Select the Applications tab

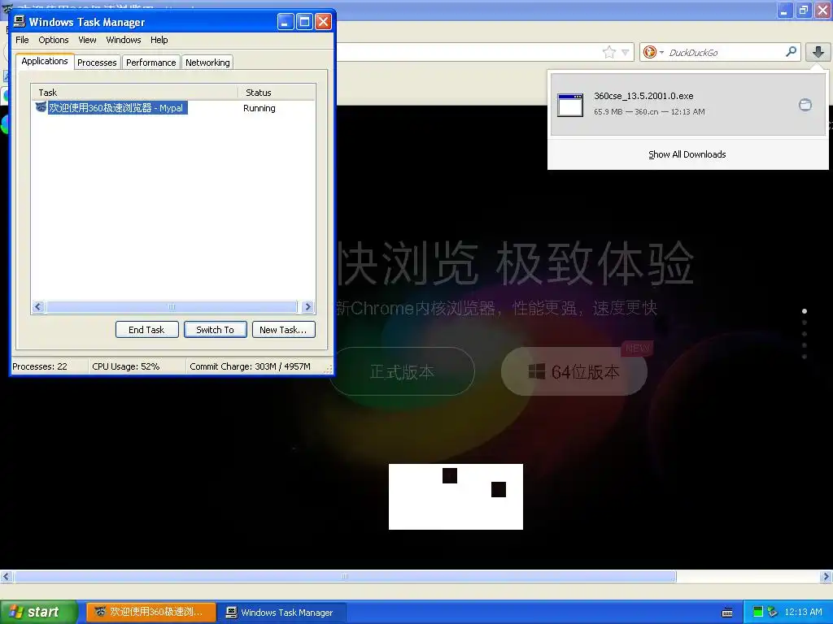coord(45,61)
